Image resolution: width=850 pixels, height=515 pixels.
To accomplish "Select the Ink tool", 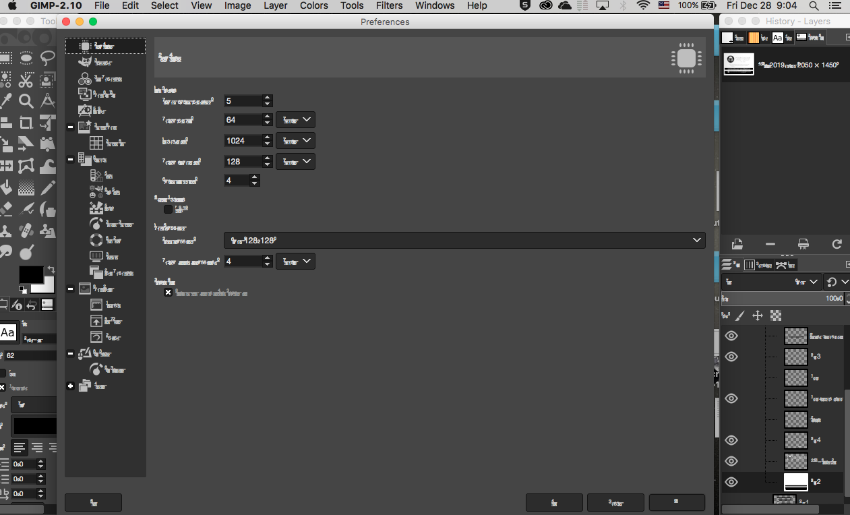I will [x=47, y=208].
